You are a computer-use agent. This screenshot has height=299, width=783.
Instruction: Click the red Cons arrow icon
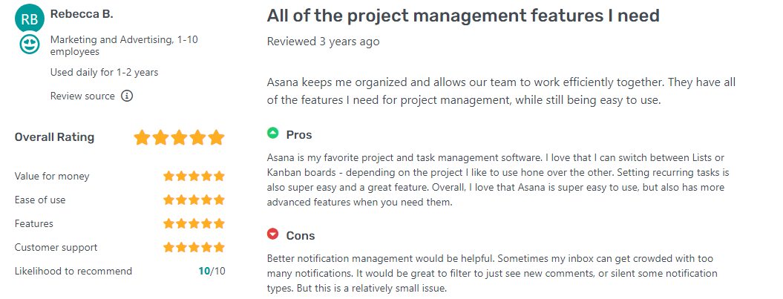pos(273,235)
